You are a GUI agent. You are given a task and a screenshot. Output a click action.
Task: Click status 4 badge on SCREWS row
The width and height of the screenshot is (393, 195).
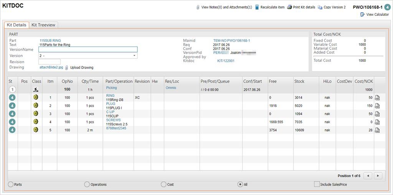coord(12,122)
